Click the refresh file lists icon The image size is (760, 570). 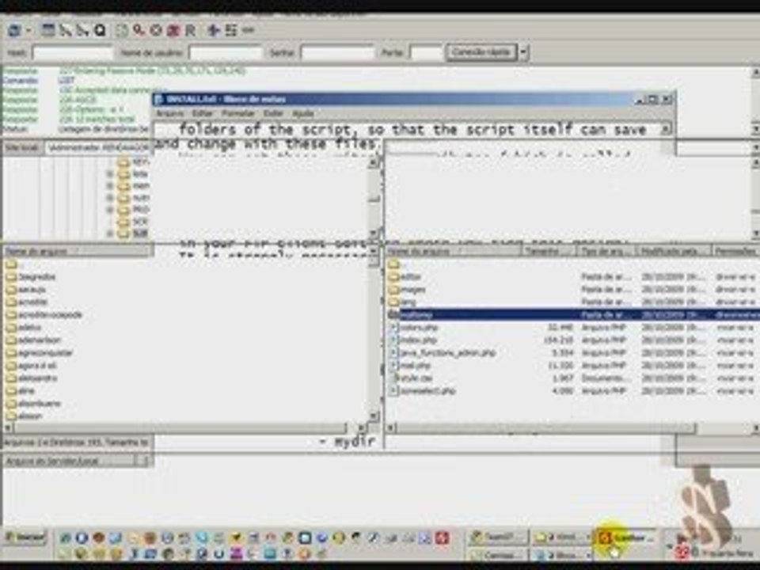pyautogui.click(x=122, y=31)
